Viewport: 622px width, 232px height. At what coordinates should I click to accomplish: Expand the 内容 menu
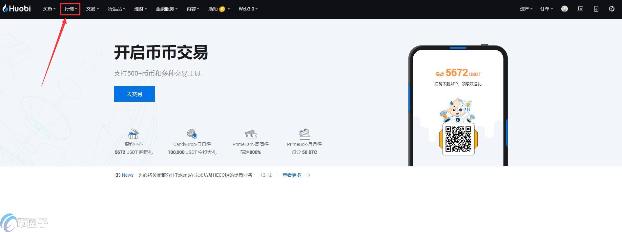[x=193, y=9]
